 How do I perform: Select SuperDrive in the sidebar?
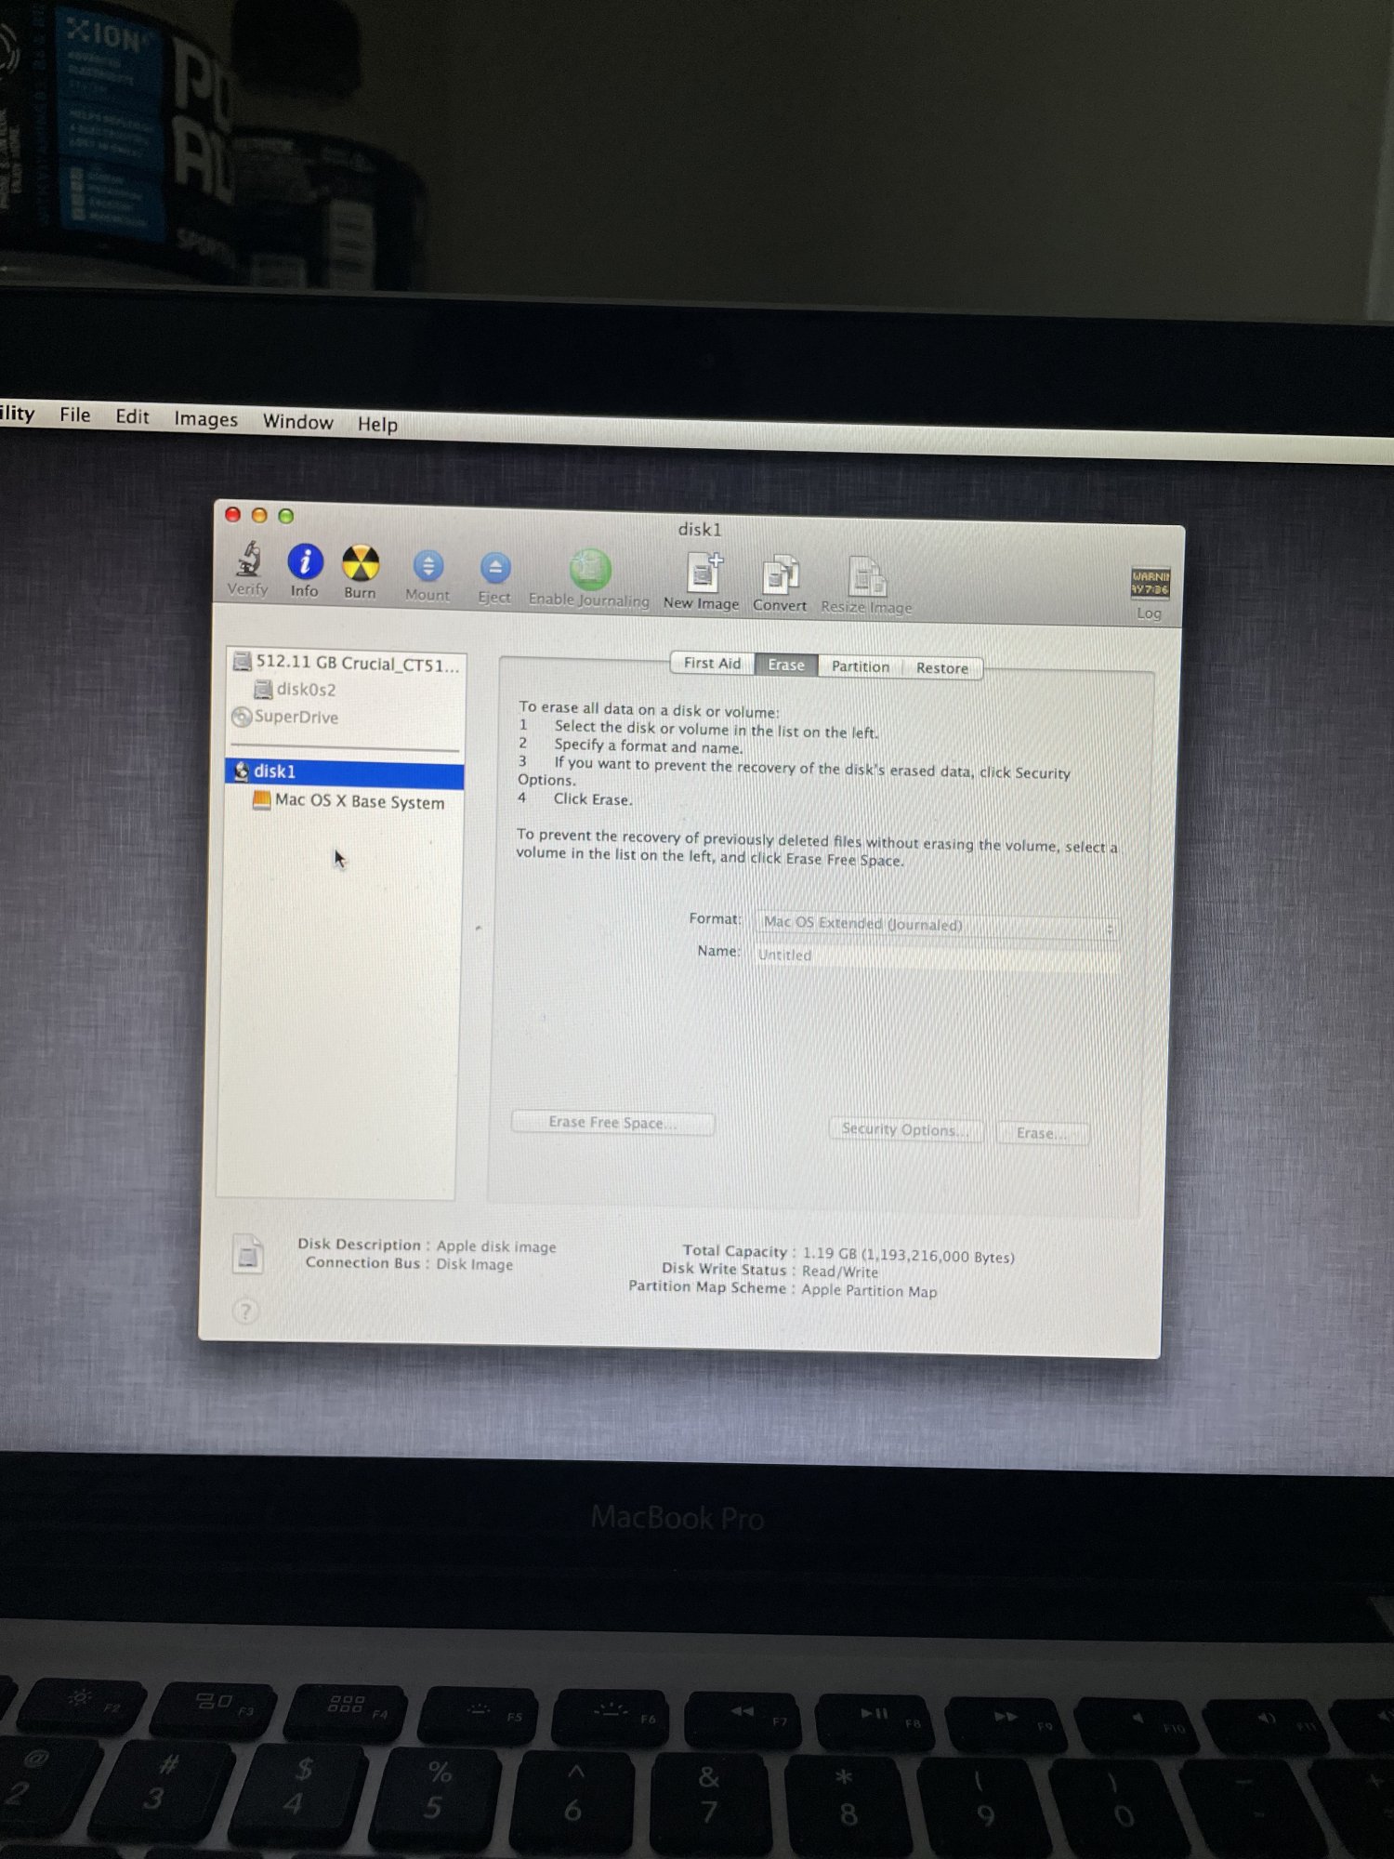click(x=285, y=717)
